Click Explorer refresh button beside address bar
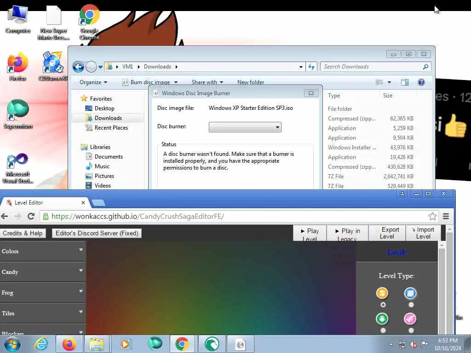The height and width of the screenshot is (353, 471). pyautogui.click(x=311, y=67)
